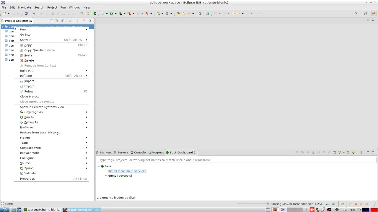Click the Last Edit Location arrow icon
The height and width of the screenshot is (212, 378).
pyautogui.click(x=233, y=14)
